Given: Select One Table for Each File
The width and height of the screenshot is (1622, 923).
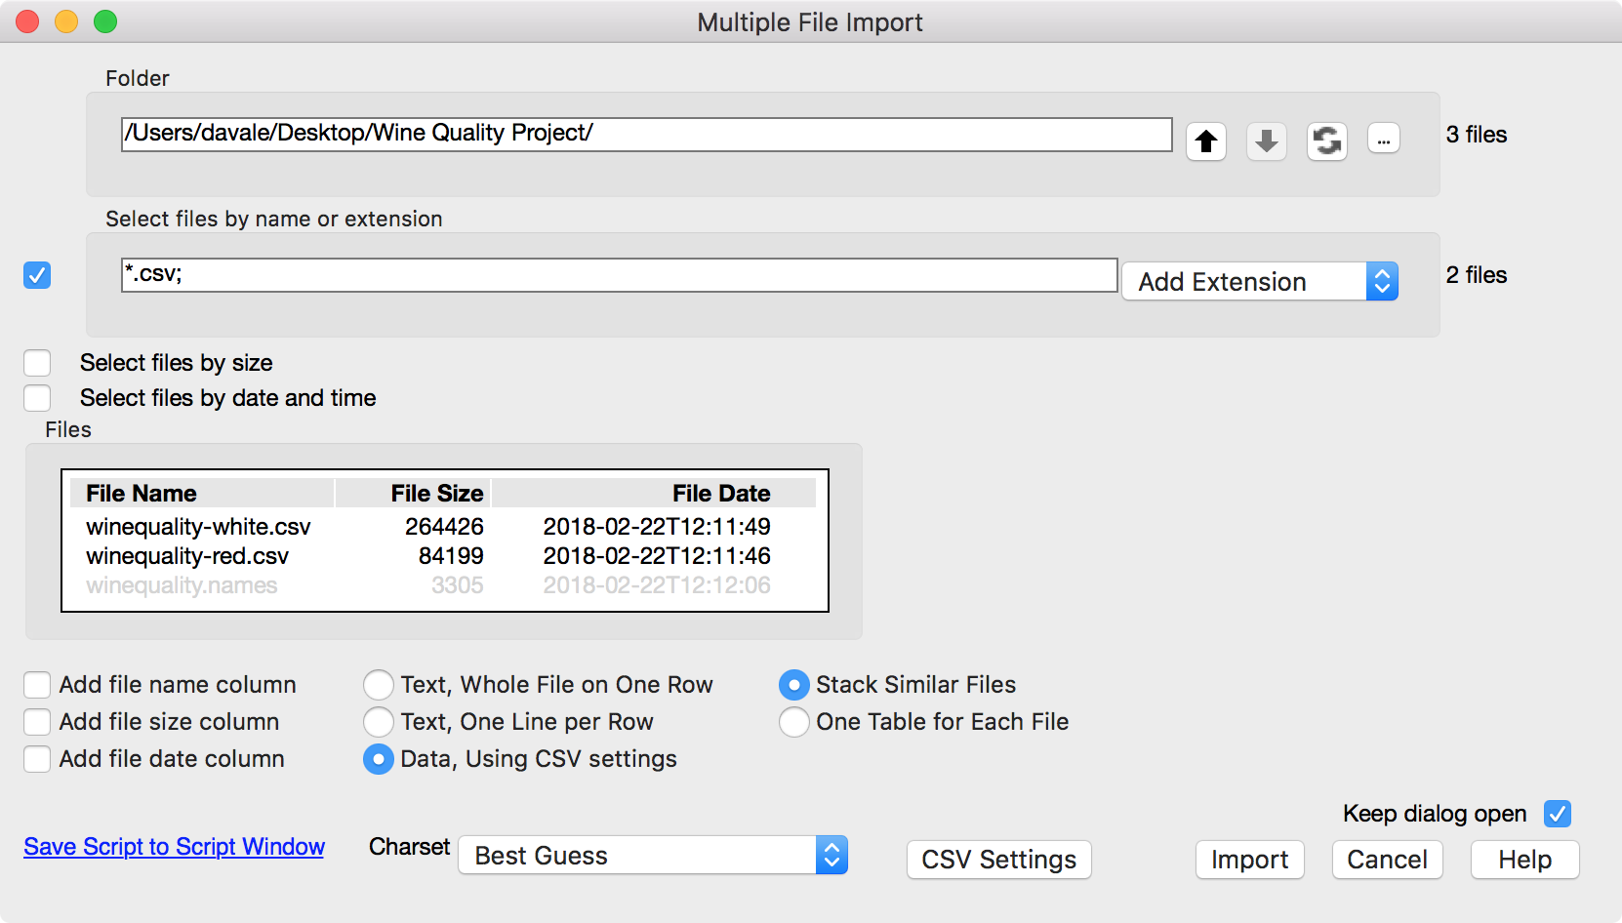Looking at the screenshot, I should pos(793,722).
